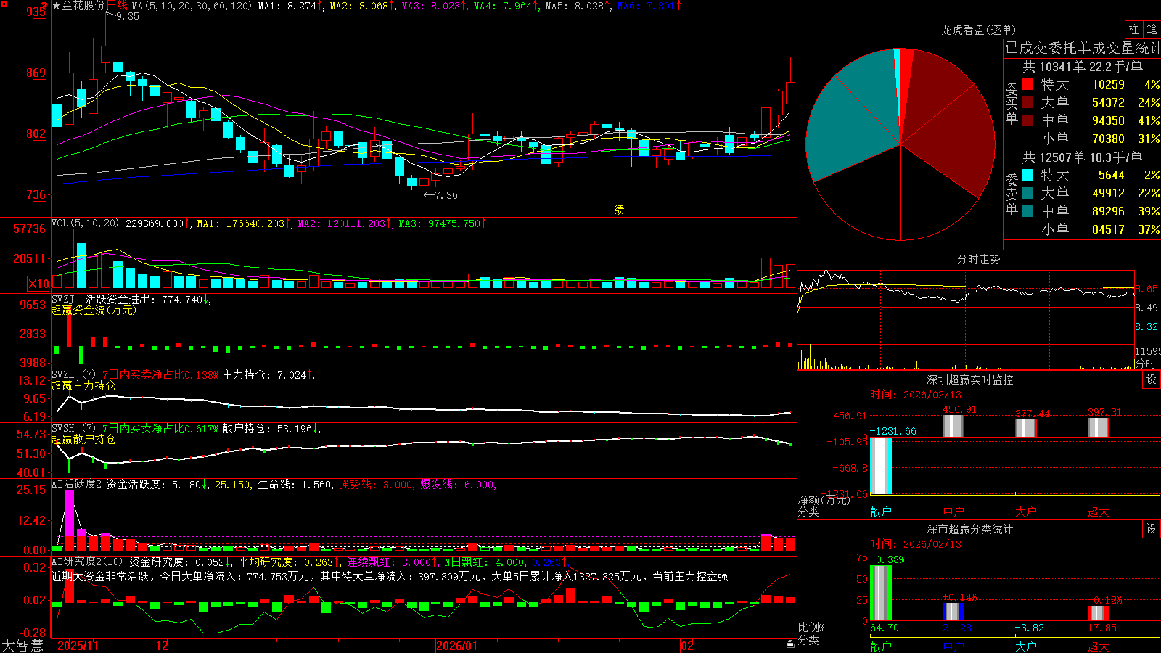Click the SVSH (7) indicator label
The image size is (1161, 653).
[73, 429]
